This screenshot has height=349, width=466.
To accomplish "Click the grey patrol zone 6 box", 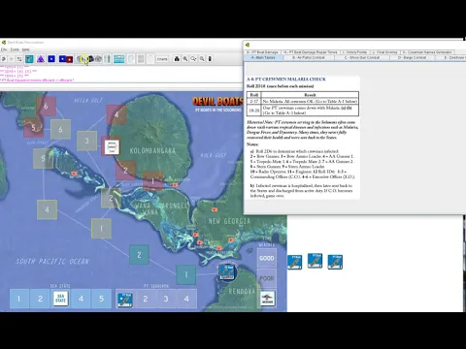I will [x=60, y=129].
